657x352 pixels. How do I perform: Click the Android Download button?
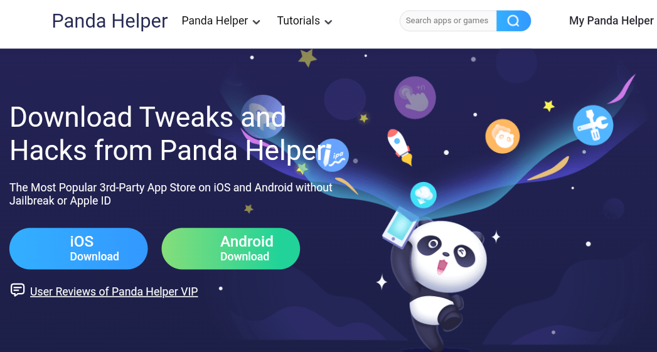point(231,248)
